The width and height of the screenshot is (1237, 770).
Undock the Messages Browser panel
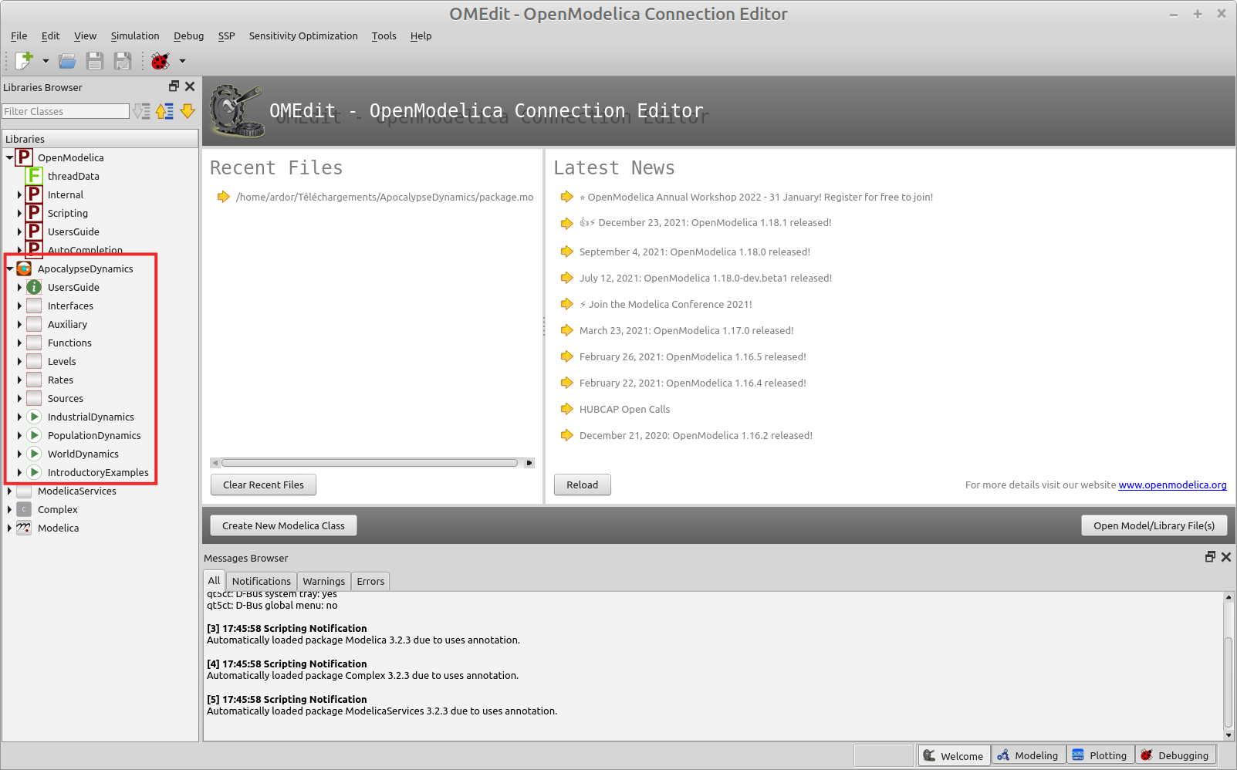(x=1210, y=557)
